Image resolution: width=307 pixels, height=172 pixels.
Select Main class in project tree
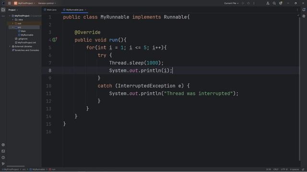point(22,31)
